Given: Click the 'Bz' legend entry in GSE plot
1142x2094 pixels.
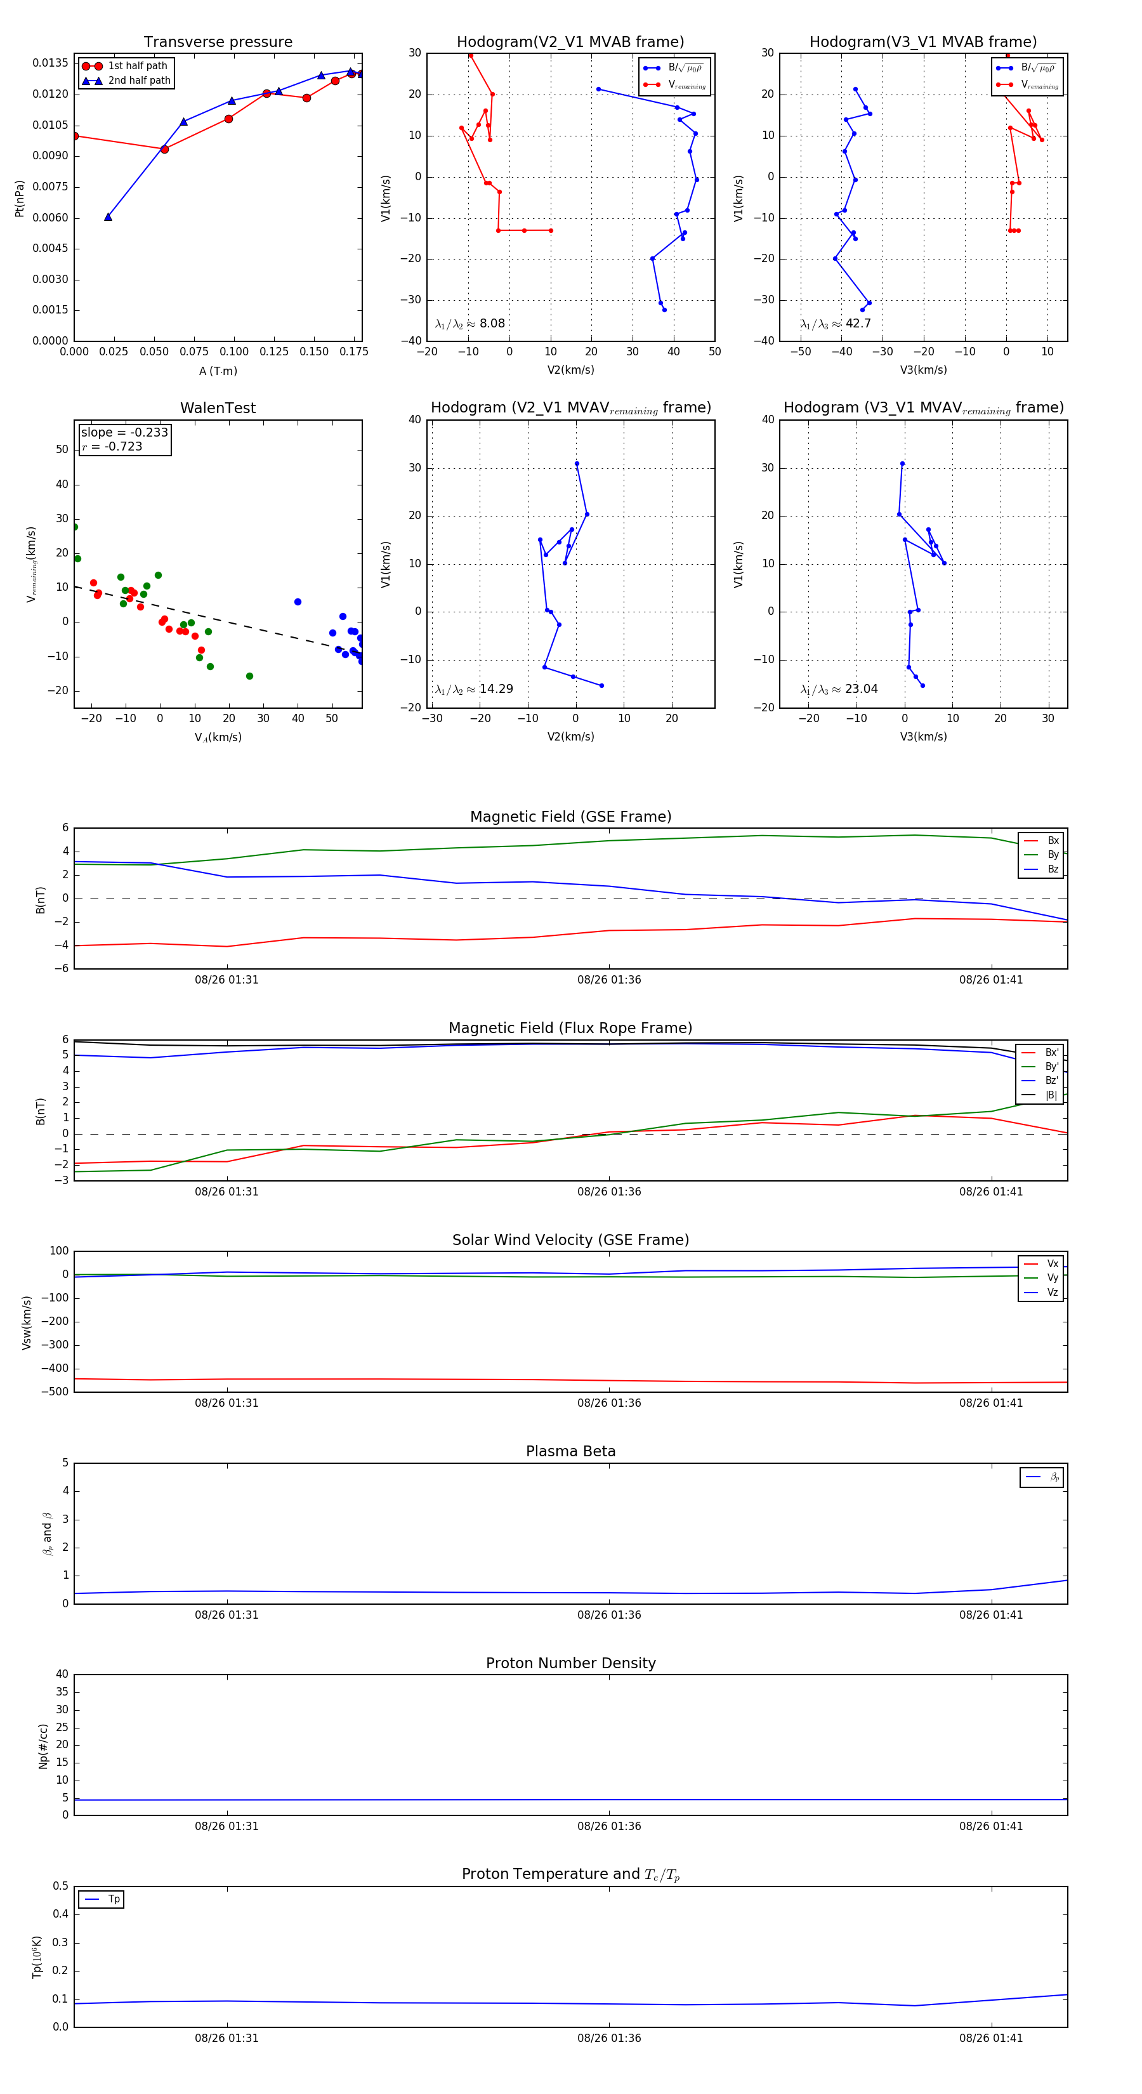Looking at the screenshot, I should coord(1041,869).
